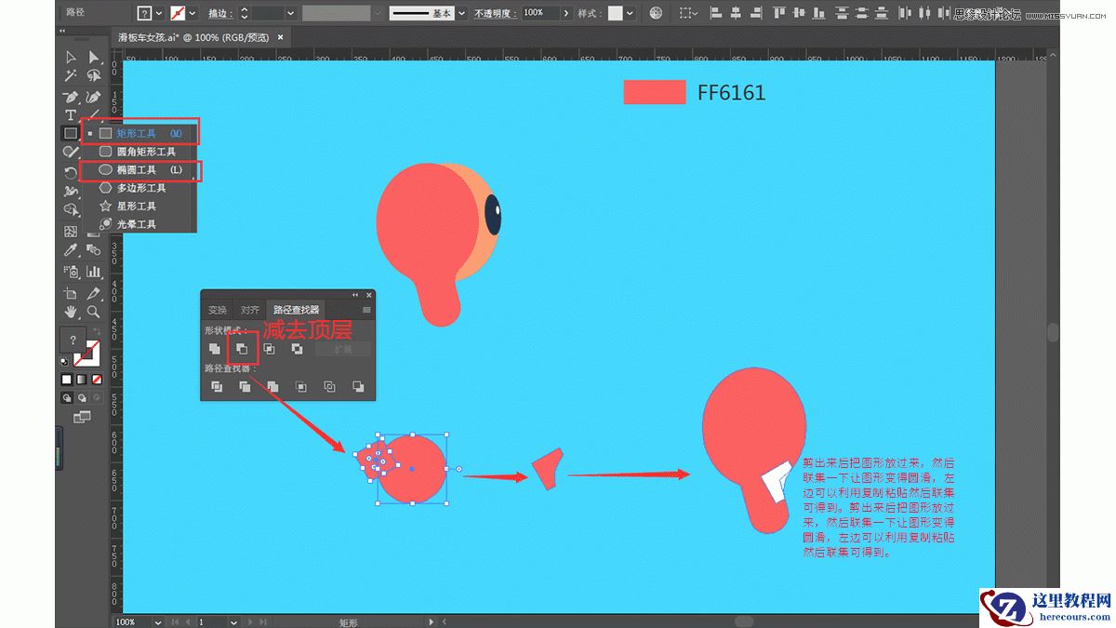Select the Hand tool
Image resolution: width=1116 pixels, height=628 pixels.
pos(71,312)
